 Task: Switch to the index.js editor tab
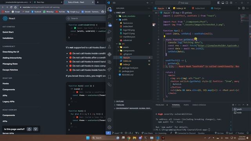180,8
